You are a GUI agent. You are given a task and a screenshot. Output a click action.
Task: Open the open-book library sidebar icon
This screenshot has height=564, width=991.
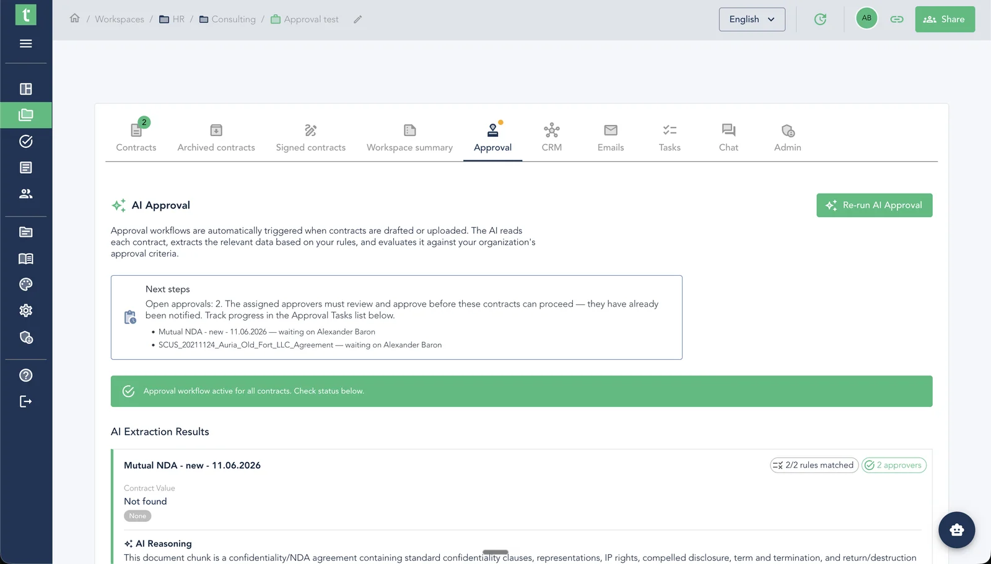(25, 258)
